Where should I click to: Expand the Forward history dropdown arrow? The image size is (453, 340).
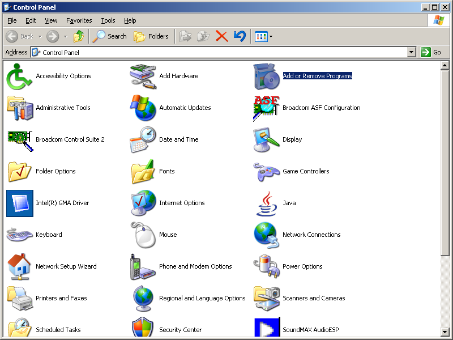click(x=65, y=36)
